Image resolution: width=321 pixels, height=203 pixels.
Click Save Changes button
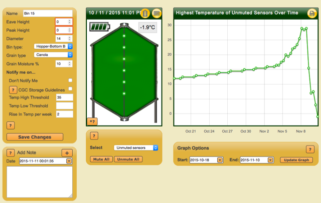point(35,137)
